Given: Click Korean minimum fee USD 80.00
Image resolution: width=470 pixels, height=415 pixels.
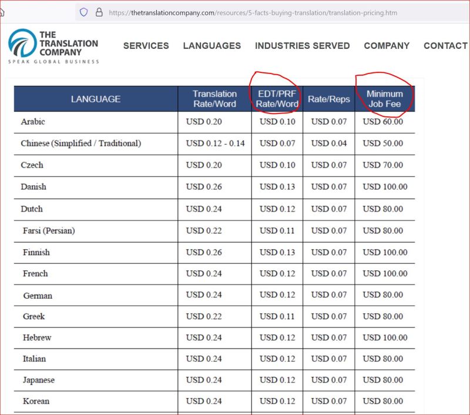Looking at the screenshot, I should coord(383,401).
